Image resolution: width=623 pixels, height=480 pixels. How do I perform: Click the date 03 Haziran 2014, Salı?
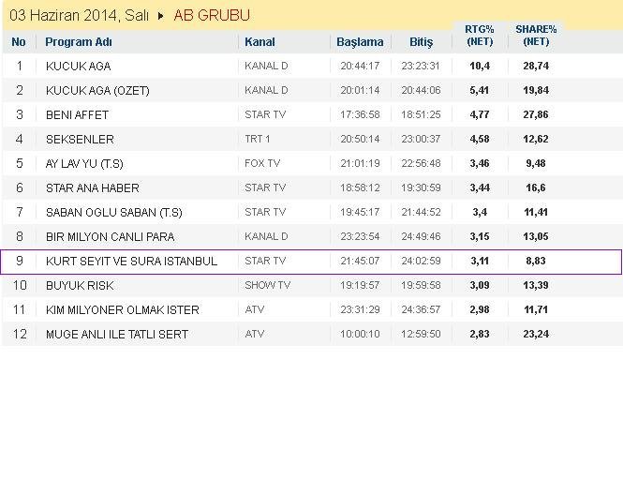79,16
